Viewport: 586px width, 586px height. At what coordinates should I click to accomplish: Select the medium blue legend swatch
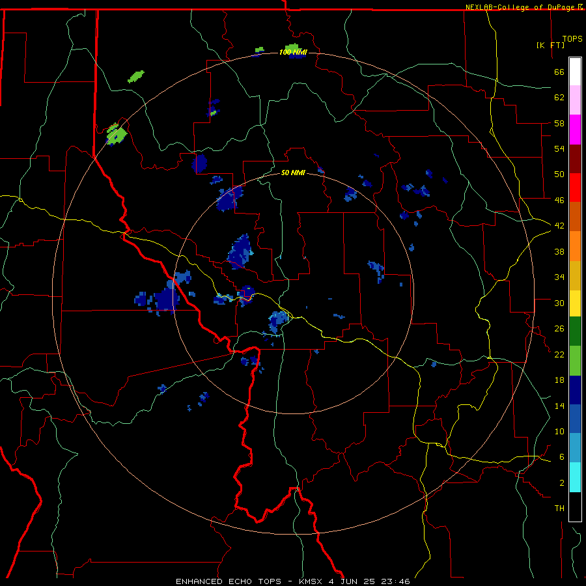coord(575,419)
